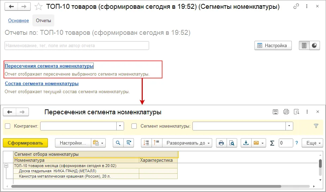Open the three-dot menu in top window

[x=307, y=6]
